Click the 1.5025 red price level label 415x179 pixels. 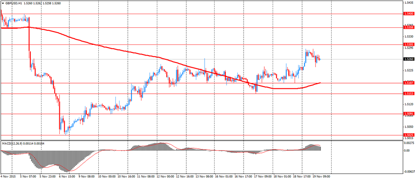pos(408,135)
